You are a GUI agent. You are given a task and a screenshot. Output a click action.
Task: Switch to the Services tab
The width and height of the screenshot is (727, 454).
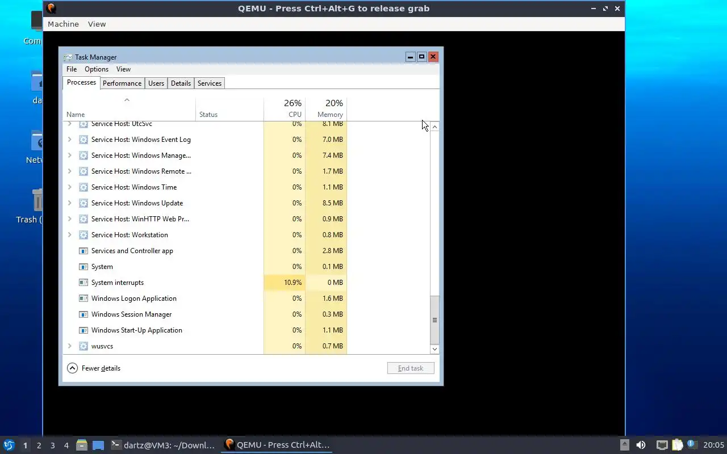[210, 83]
